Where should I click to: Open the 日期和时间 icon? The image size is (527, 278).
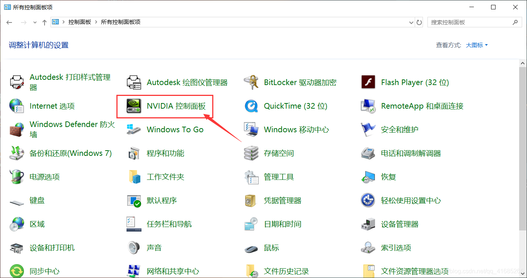coord(251,224)
